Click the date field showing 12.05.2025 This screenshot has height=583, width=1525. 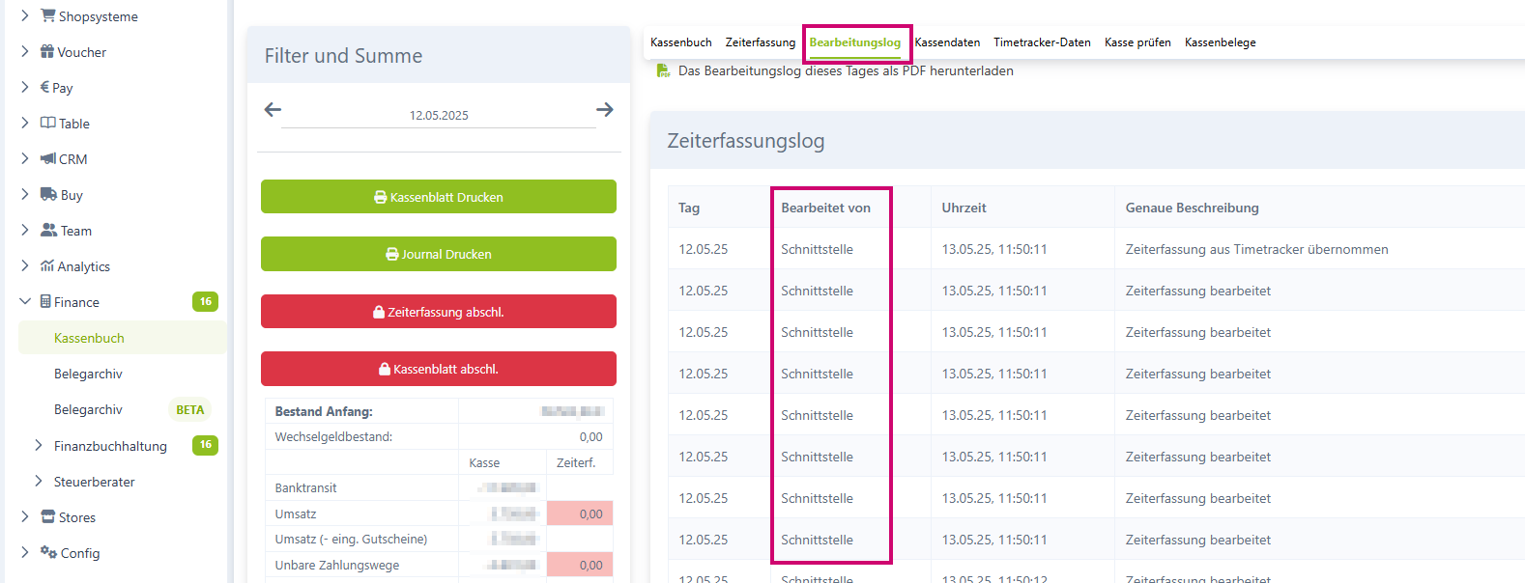coord(439,115)
